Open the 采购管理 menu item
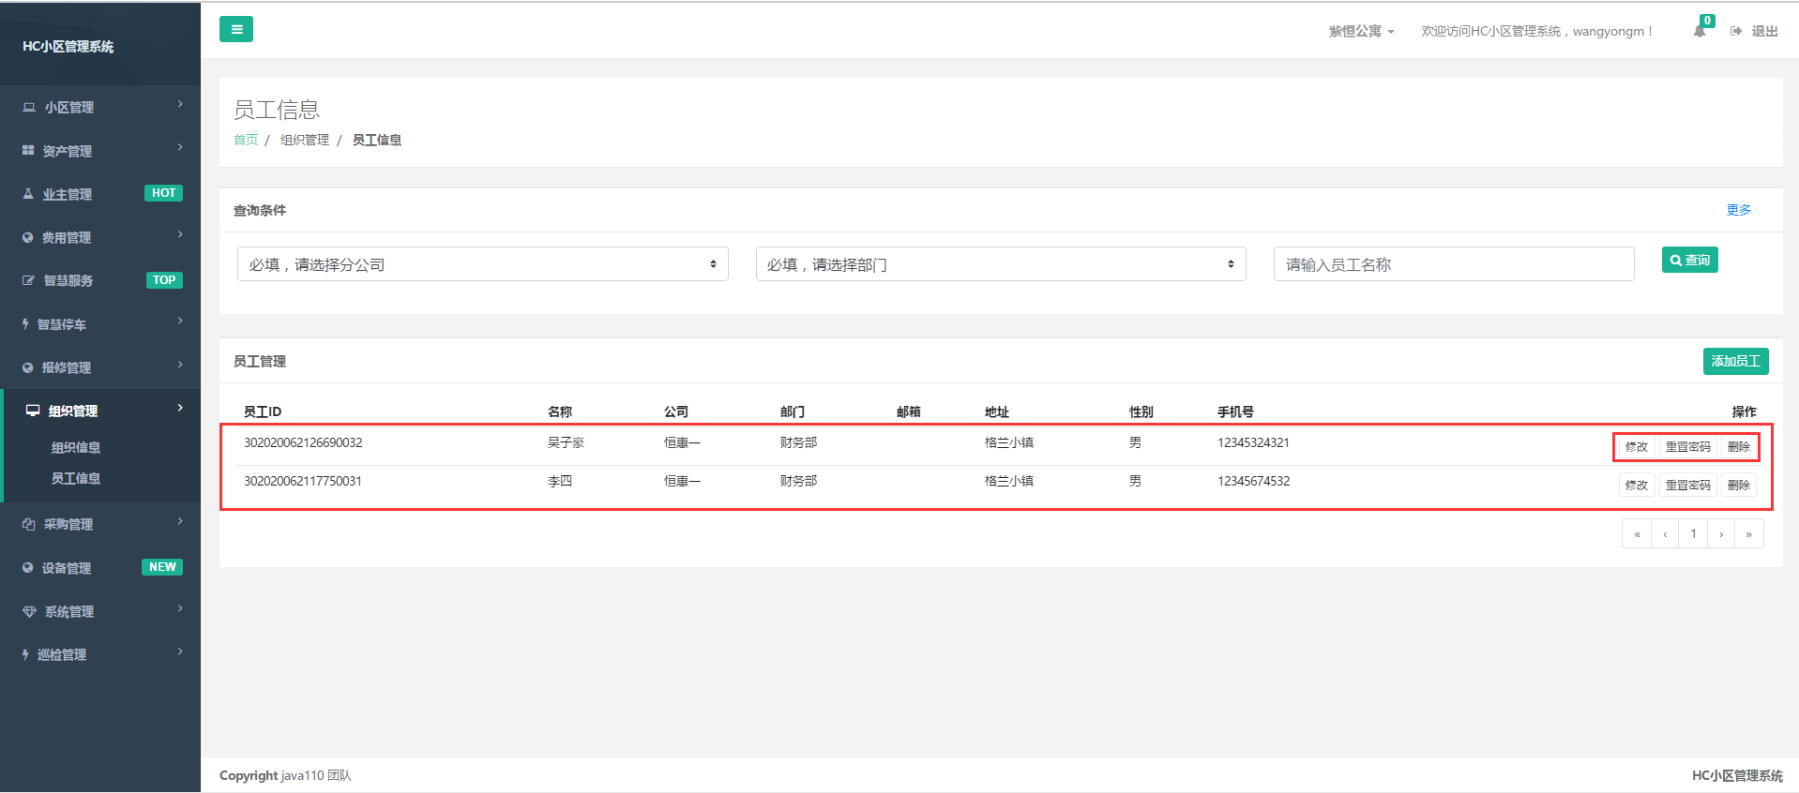1799x793 pixels. click(100, 524)
